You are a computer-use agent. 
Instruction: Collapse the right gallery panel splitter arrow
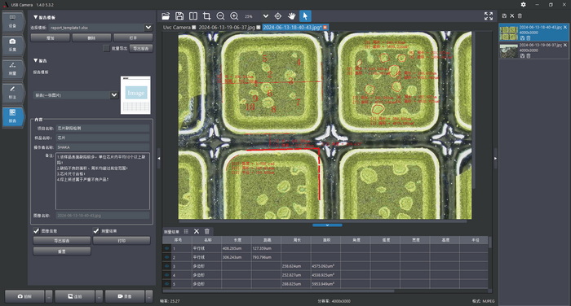(x=495, y=159)
